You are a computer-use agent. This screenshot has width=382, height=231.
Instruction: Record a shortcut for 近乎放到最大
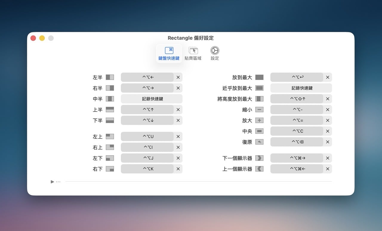click(x=301, y=88)
